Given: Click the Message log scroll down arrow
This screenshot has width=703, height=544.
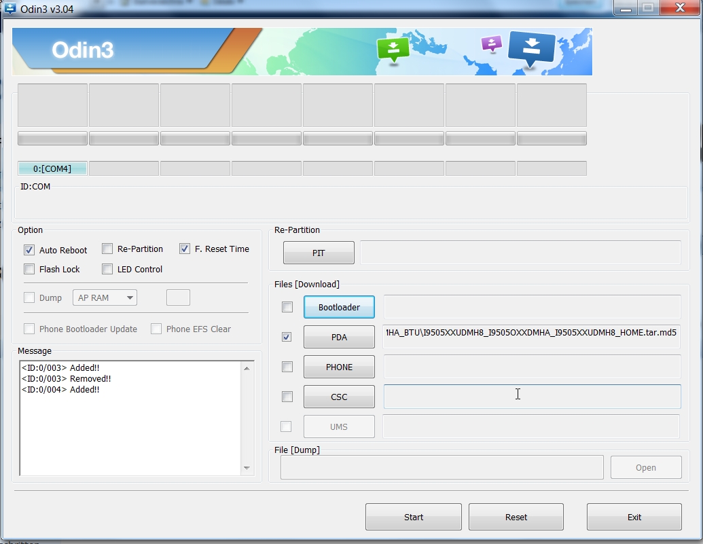Looking at the screenshot, I should (x=247, y=468).
